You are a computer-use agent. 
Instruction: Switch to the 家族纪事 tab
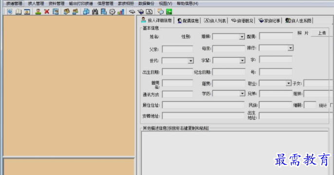269,20
